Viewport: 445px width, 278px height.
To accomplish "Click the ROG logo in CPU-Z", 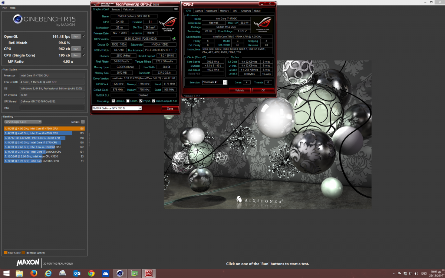I will tap(263, 24).
